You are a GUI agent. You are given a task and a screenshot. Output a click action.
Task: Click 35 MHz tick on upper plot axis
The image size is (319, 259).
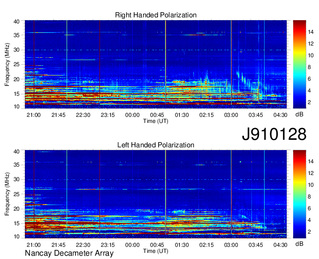coord(17,35)
